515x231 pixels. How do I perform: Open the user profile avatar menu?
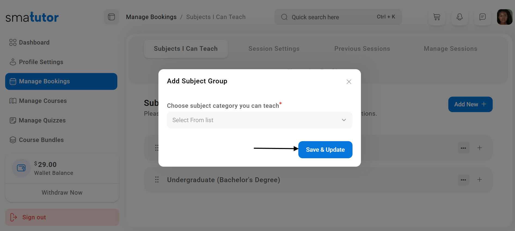click(504, 17)
